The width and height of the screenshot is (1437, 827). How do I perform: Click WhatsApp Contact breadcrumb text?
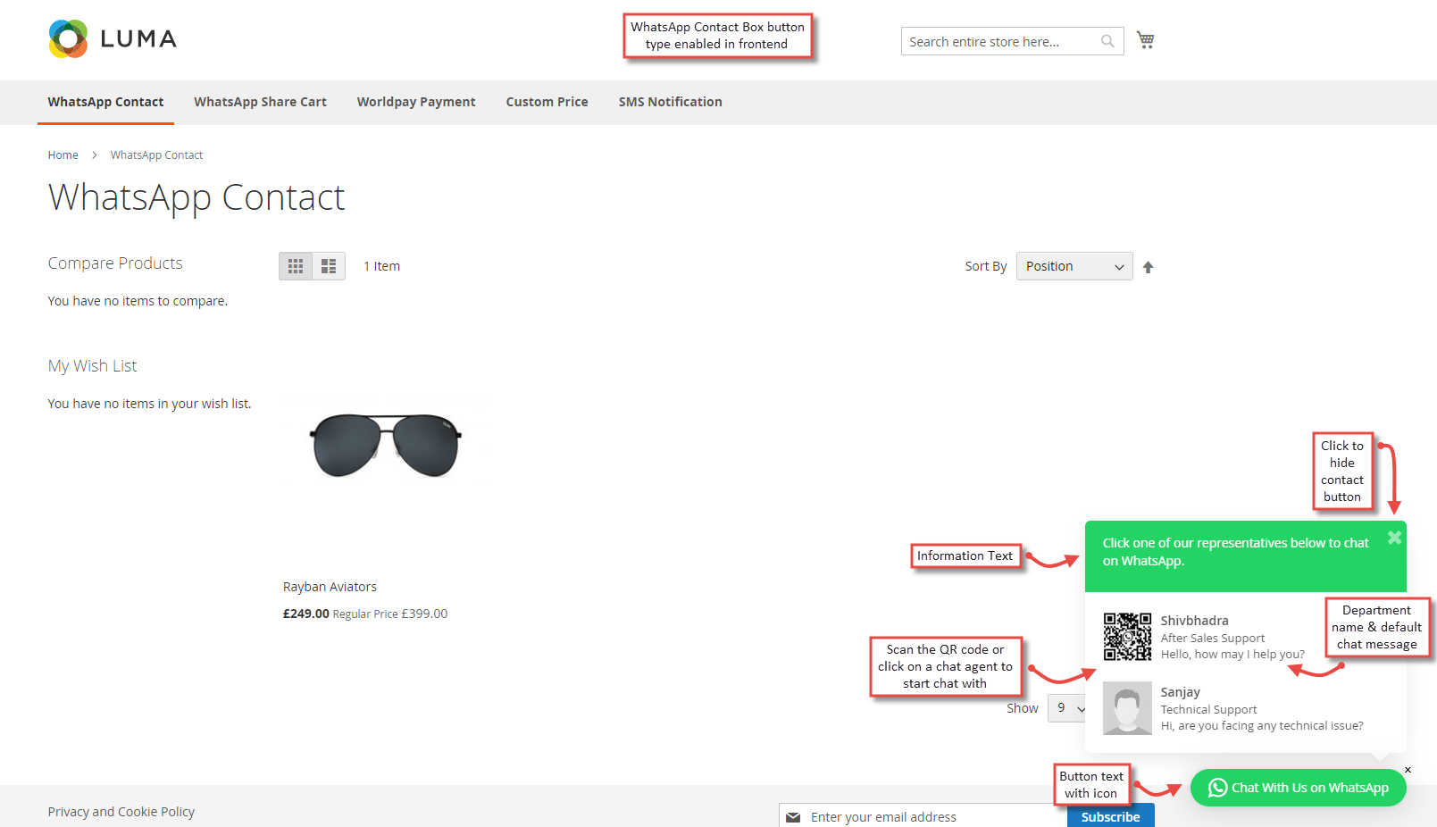point(156,155)
